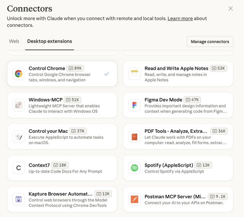This screenshot has width=244, height=217.
Task: Click the Control your Mac icon
Action: pyautogui.click(x=18, y=137)
